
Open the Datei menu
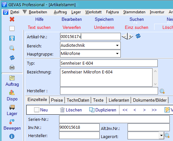(15, 12)
